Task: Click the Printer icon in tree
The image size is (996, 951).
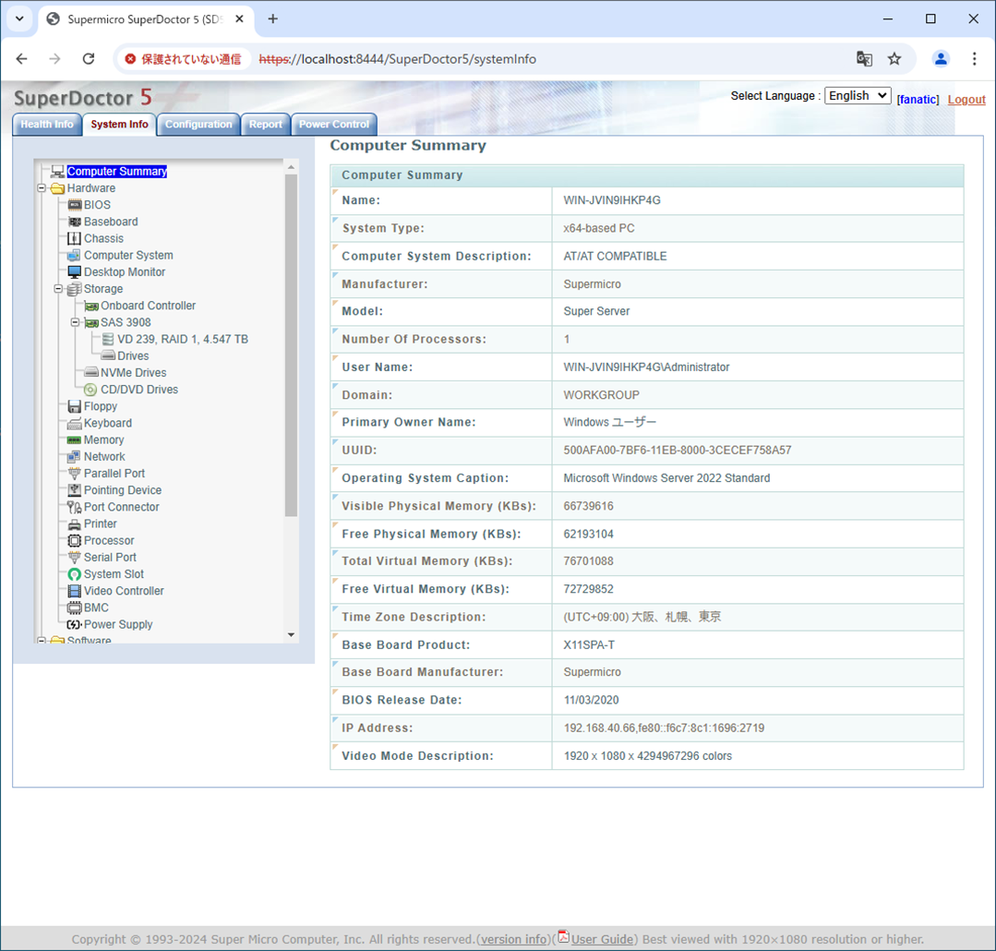Action: (x=75, y=524)
